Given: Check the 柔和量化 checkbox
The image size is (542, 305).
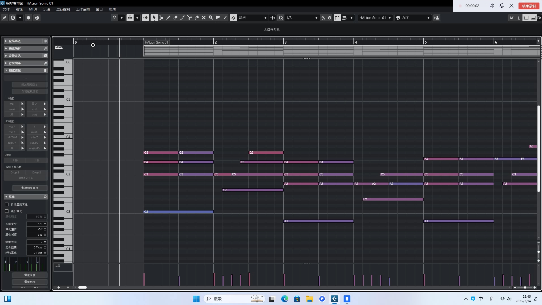Looking at the screenshot, I should click(7, 211).
